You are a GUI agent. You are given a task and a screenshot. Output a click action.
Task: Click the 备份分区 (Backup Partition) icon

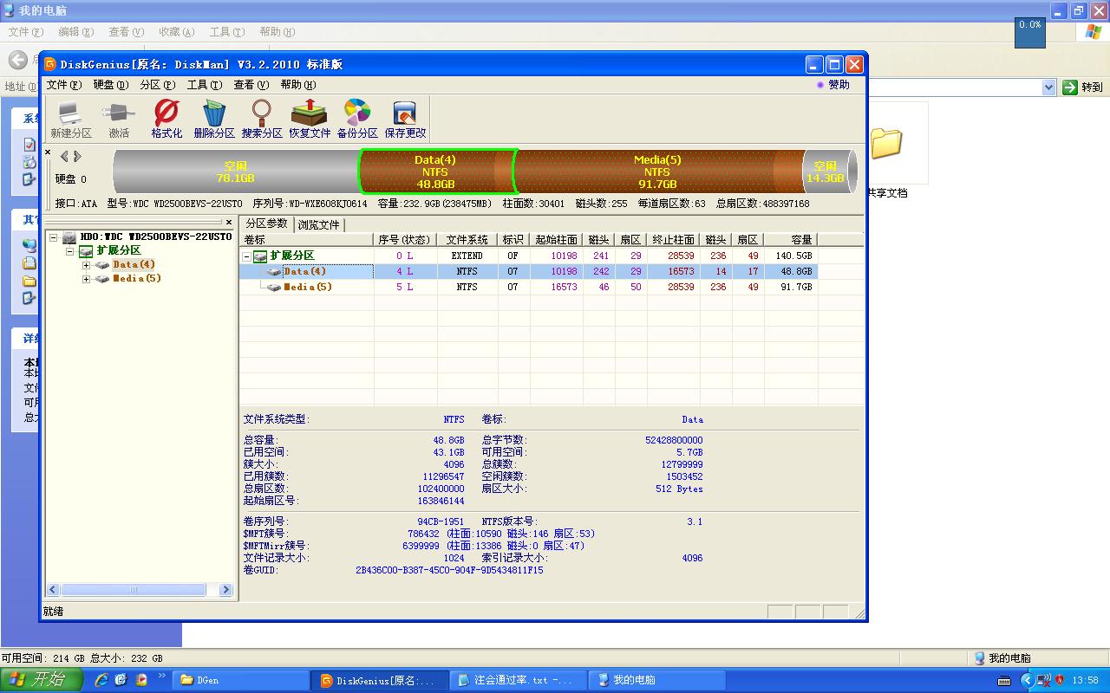coord(357,119)
